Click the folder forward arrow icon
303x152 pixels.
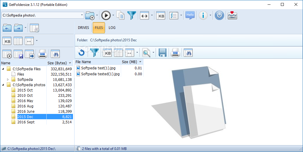(x=19, y=28)
